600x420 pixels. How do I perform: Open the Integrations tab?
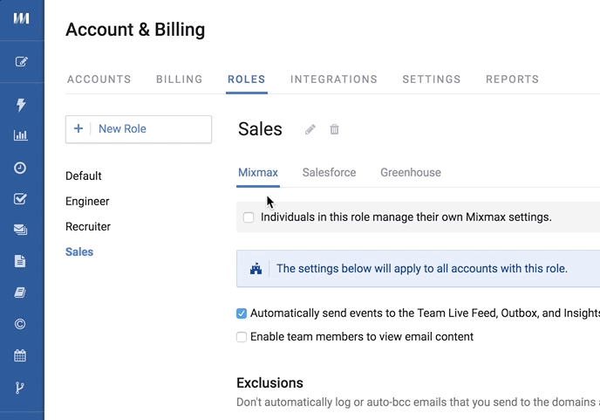click(333, 79)
